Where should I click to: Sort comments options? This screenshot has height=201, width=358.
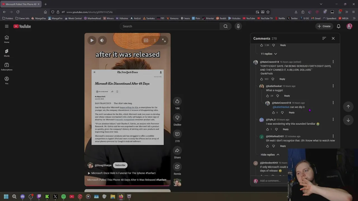click(x=324, y=38)
